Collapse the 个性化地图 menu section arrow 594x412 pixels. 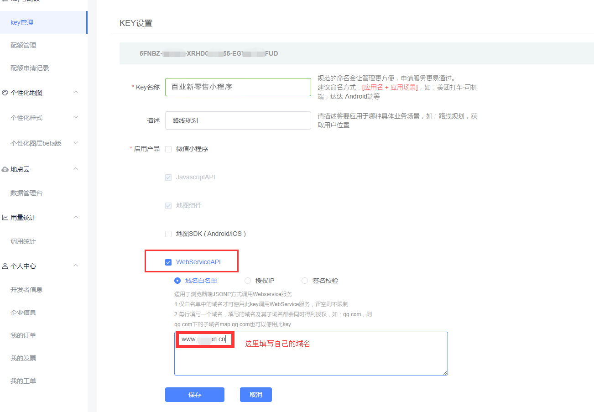point(76,92)
